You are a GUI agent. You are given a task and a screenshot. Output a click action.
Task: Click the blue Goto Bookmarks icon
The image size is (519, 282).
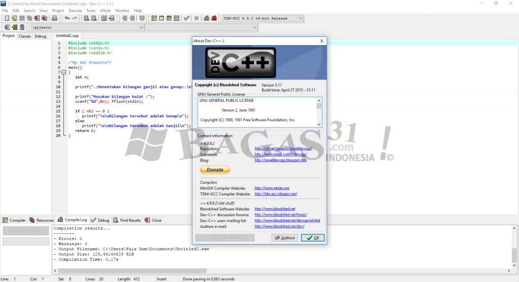pyautogui.click(x=22, y=27)
